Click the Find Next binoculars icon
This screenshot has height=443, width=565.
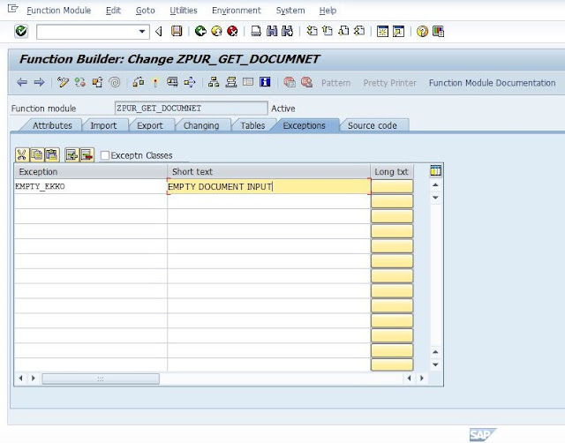click(288, 32)
